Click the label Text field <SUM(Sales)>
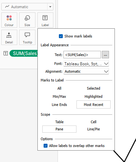Image resolution: width=136 pixels, height=162 pixels. click(82, 55)
